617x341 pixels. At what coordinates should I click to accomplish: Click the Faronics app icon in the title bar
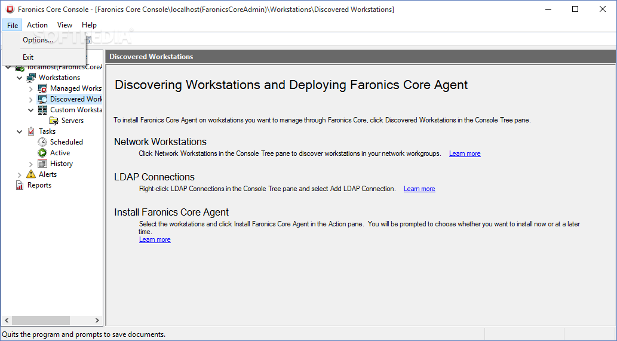(10, 10)
